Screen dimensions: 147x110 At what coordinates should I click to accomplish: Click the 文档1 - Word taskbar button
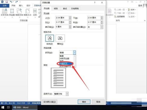pyautogui.click(x=25, y=107)
